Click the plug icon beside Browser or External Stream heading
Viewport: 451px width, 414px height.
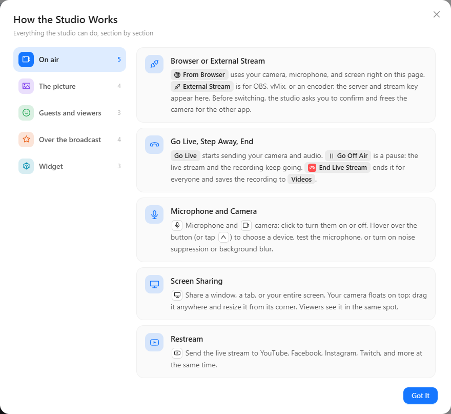pos(154,64)
